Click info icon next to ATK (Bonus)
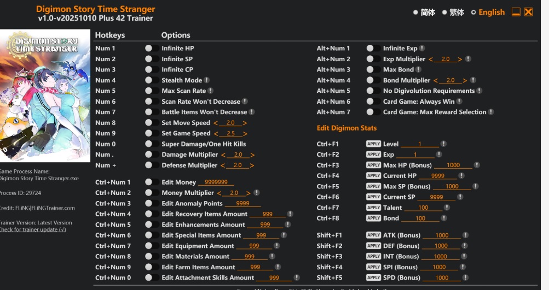The width and height of the screenshot is (549, 290). [x=465, y=235]
